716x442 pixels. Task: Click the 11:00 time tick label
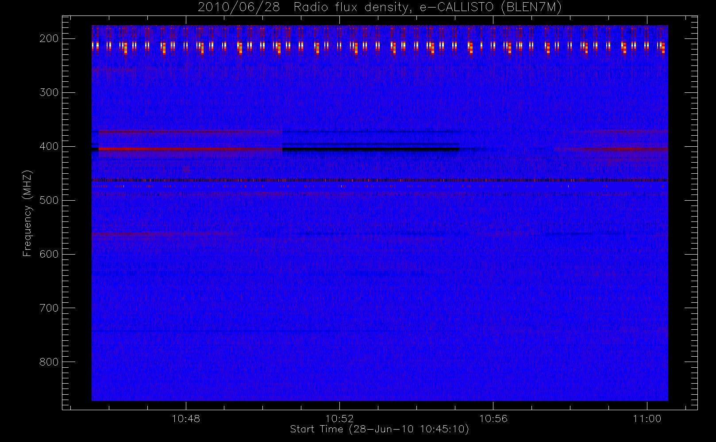(647, 419)
